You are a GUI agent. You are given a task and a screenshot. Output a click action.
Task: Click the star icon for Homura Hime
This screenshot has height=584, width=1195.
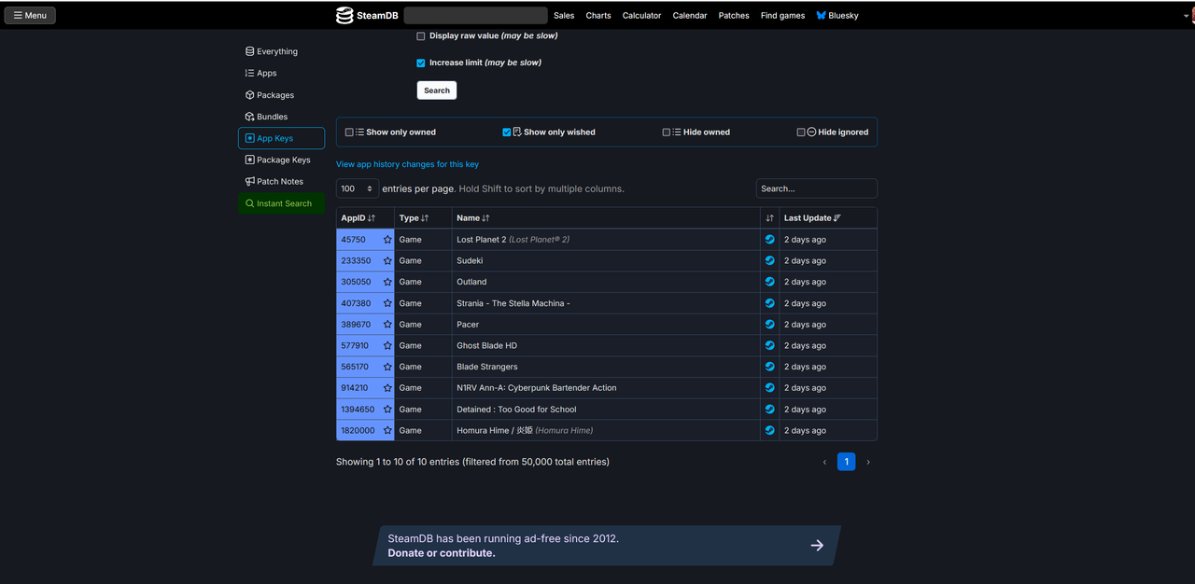[x=387, y=431]
